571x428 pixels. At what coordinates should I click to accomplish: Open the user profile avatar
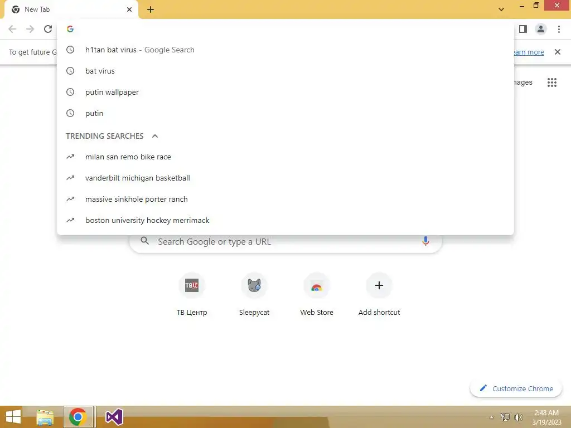coord(541,29)
